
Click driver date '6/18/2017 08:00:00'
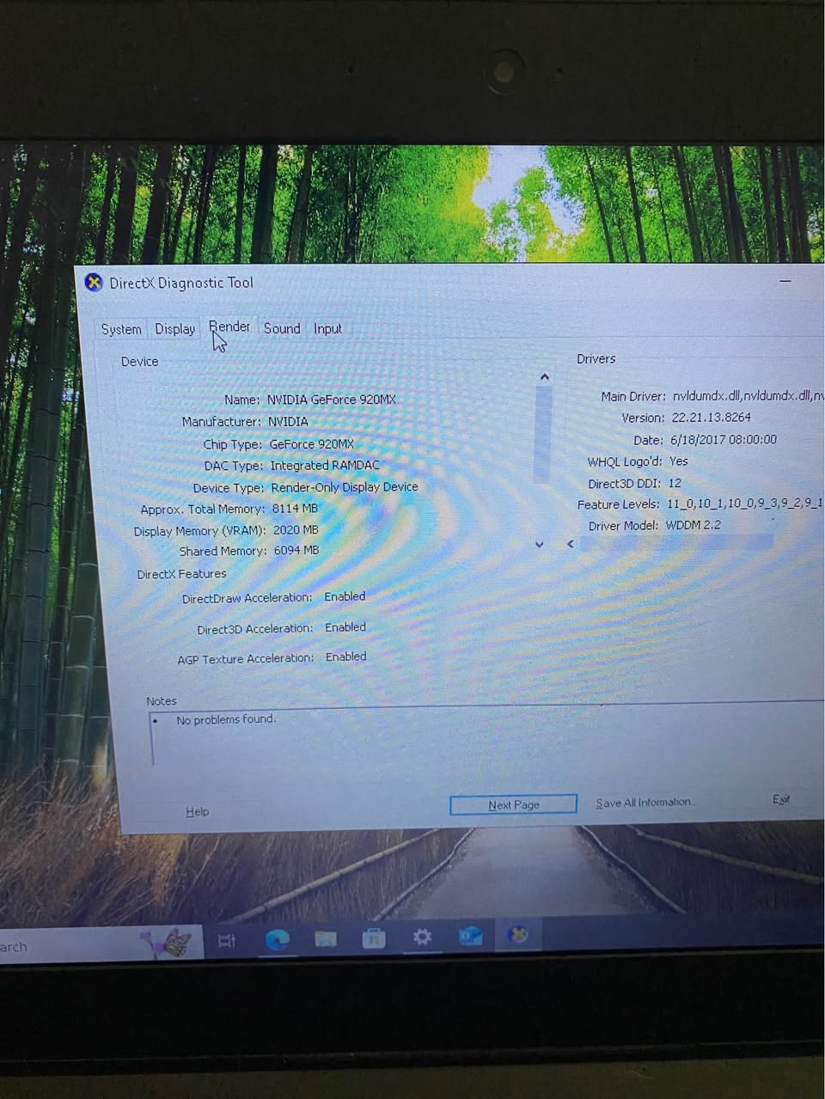(x=723, y=439)
